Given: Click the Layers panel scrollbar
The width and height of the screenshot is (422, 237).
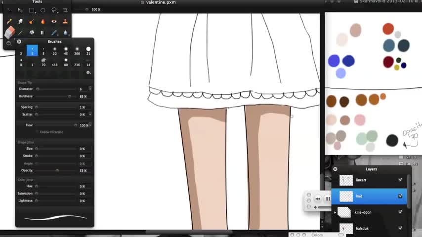Looking at the screenshot, I should tap(409, 191).
